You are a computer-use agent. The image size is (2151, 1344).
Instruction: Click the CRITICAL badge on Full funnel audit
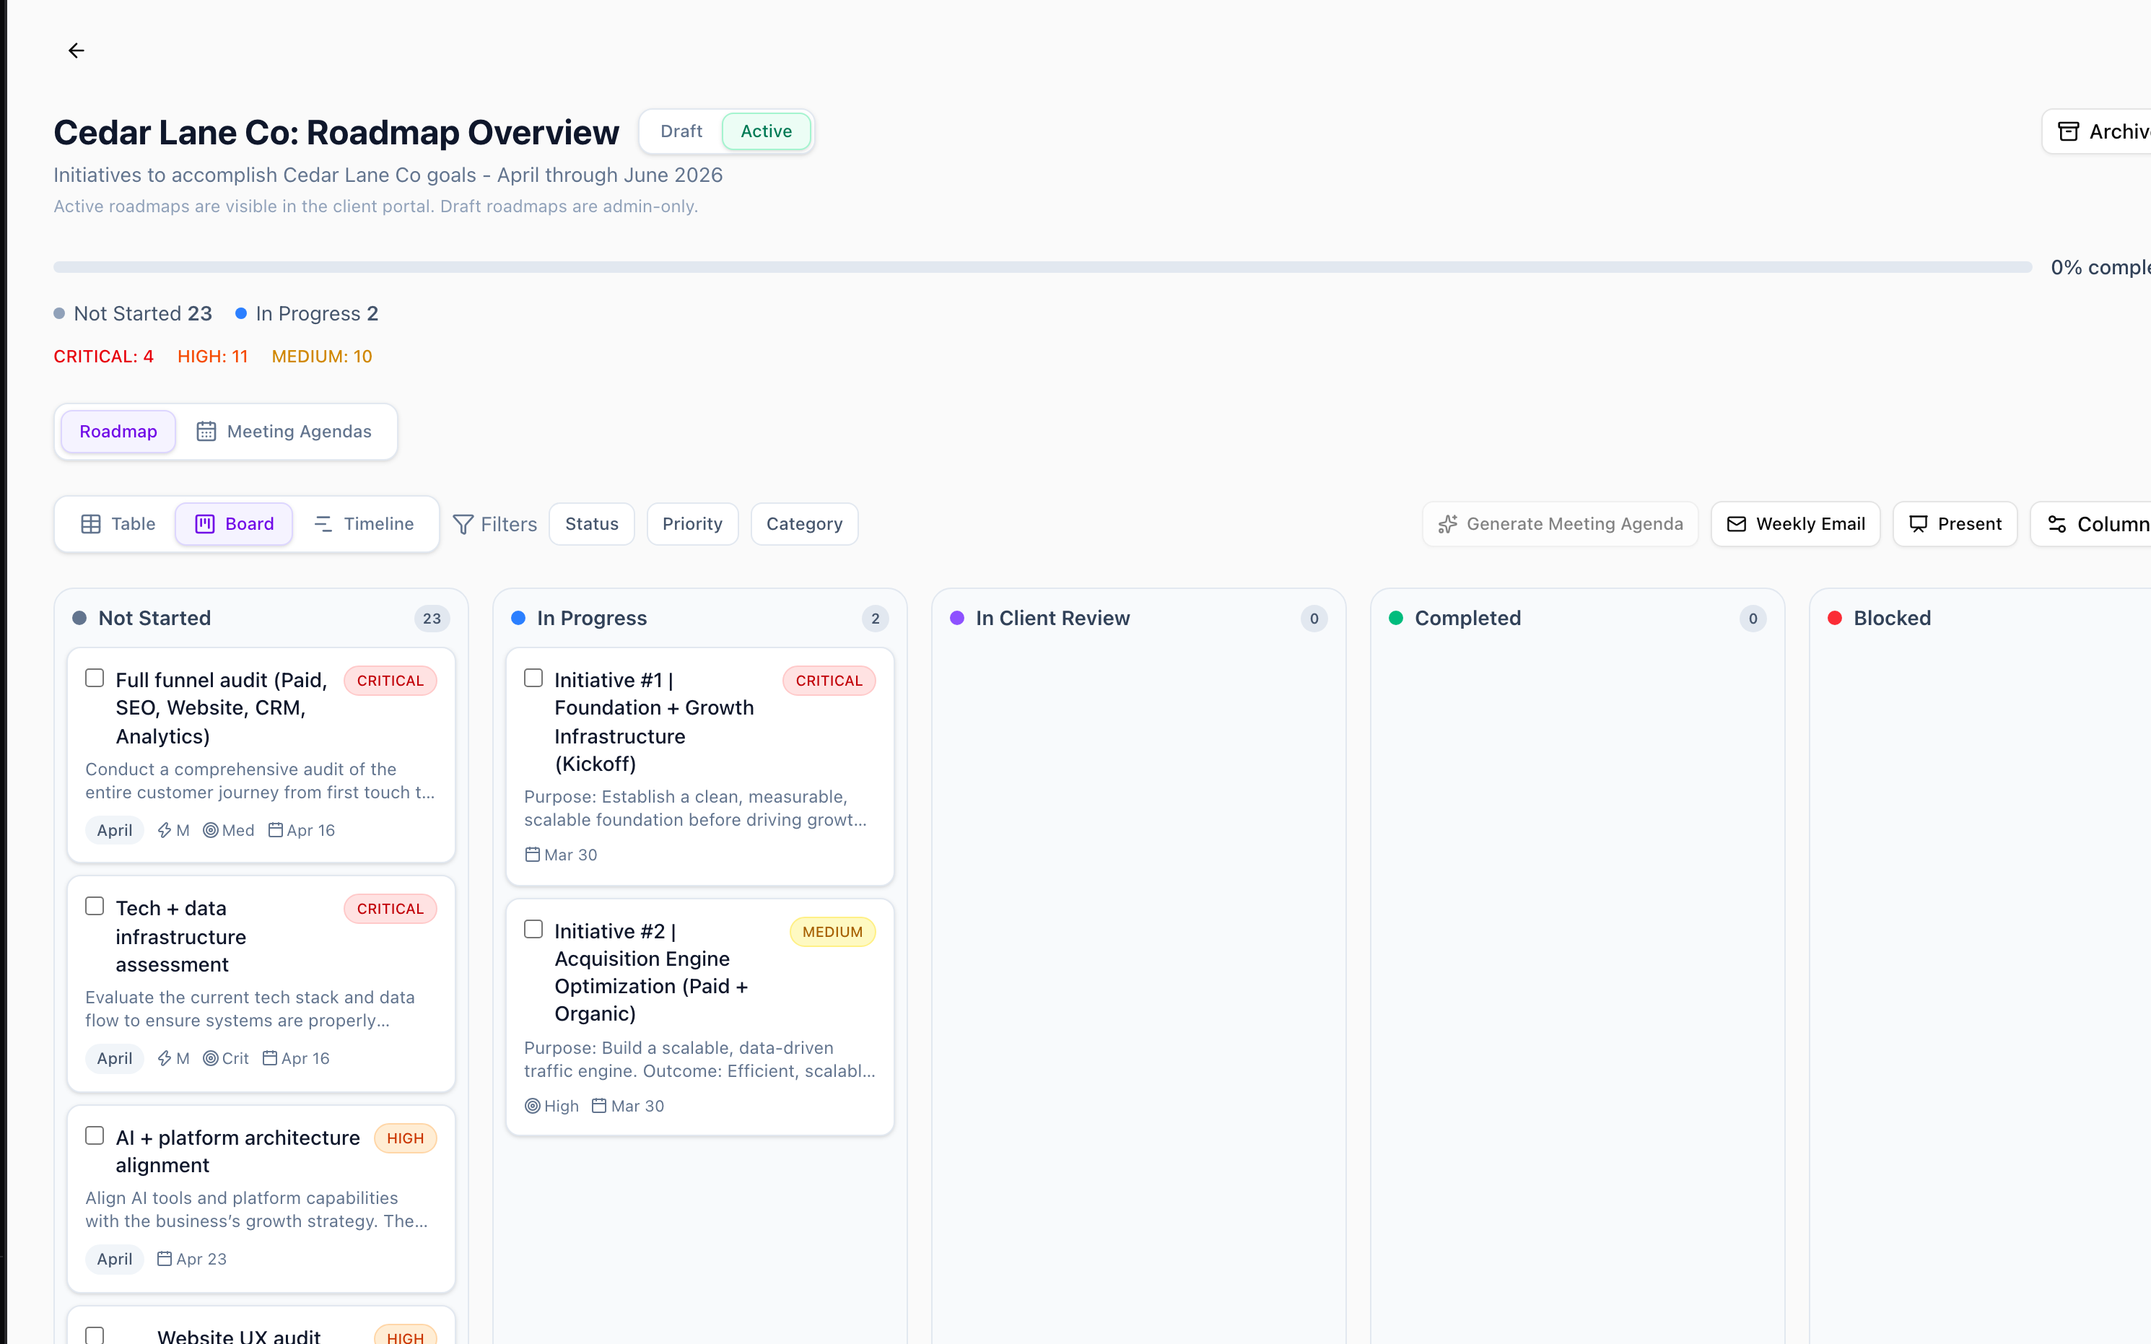click(x=391, y=681)
